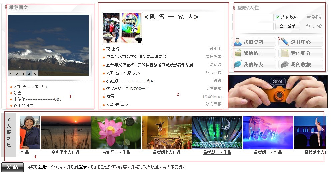332x175 pixels.
Task: Open 我的好友 feather icon button
Action: (x=253, y=64)
